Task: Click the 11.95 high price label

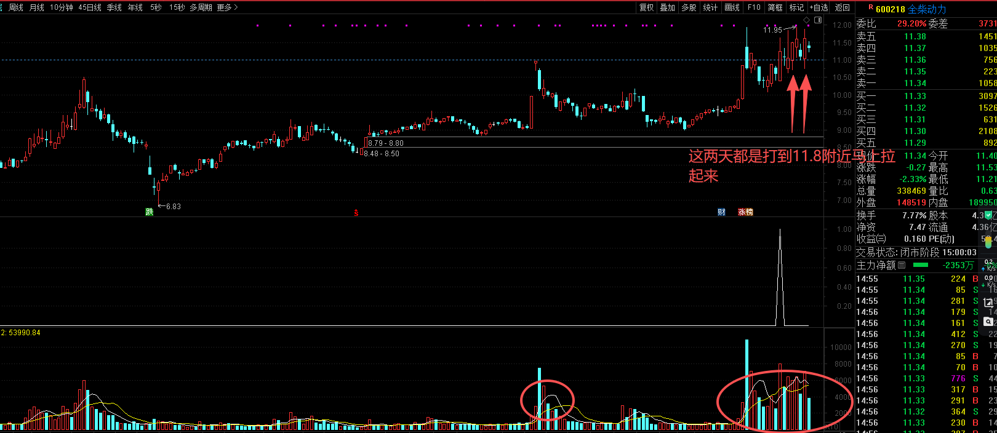Action: (x=772, y=30)
